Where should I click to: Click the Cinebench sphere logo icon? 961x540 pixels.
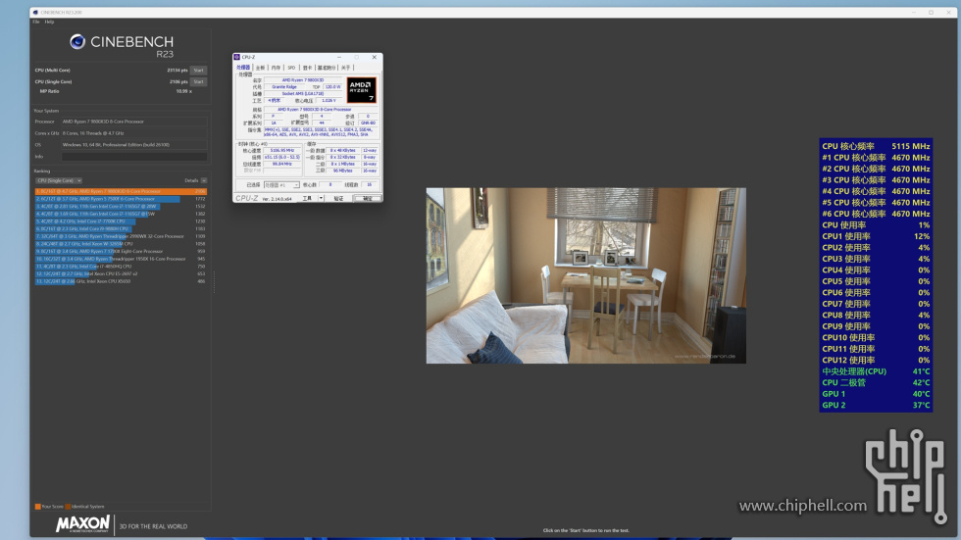point(77,41)
